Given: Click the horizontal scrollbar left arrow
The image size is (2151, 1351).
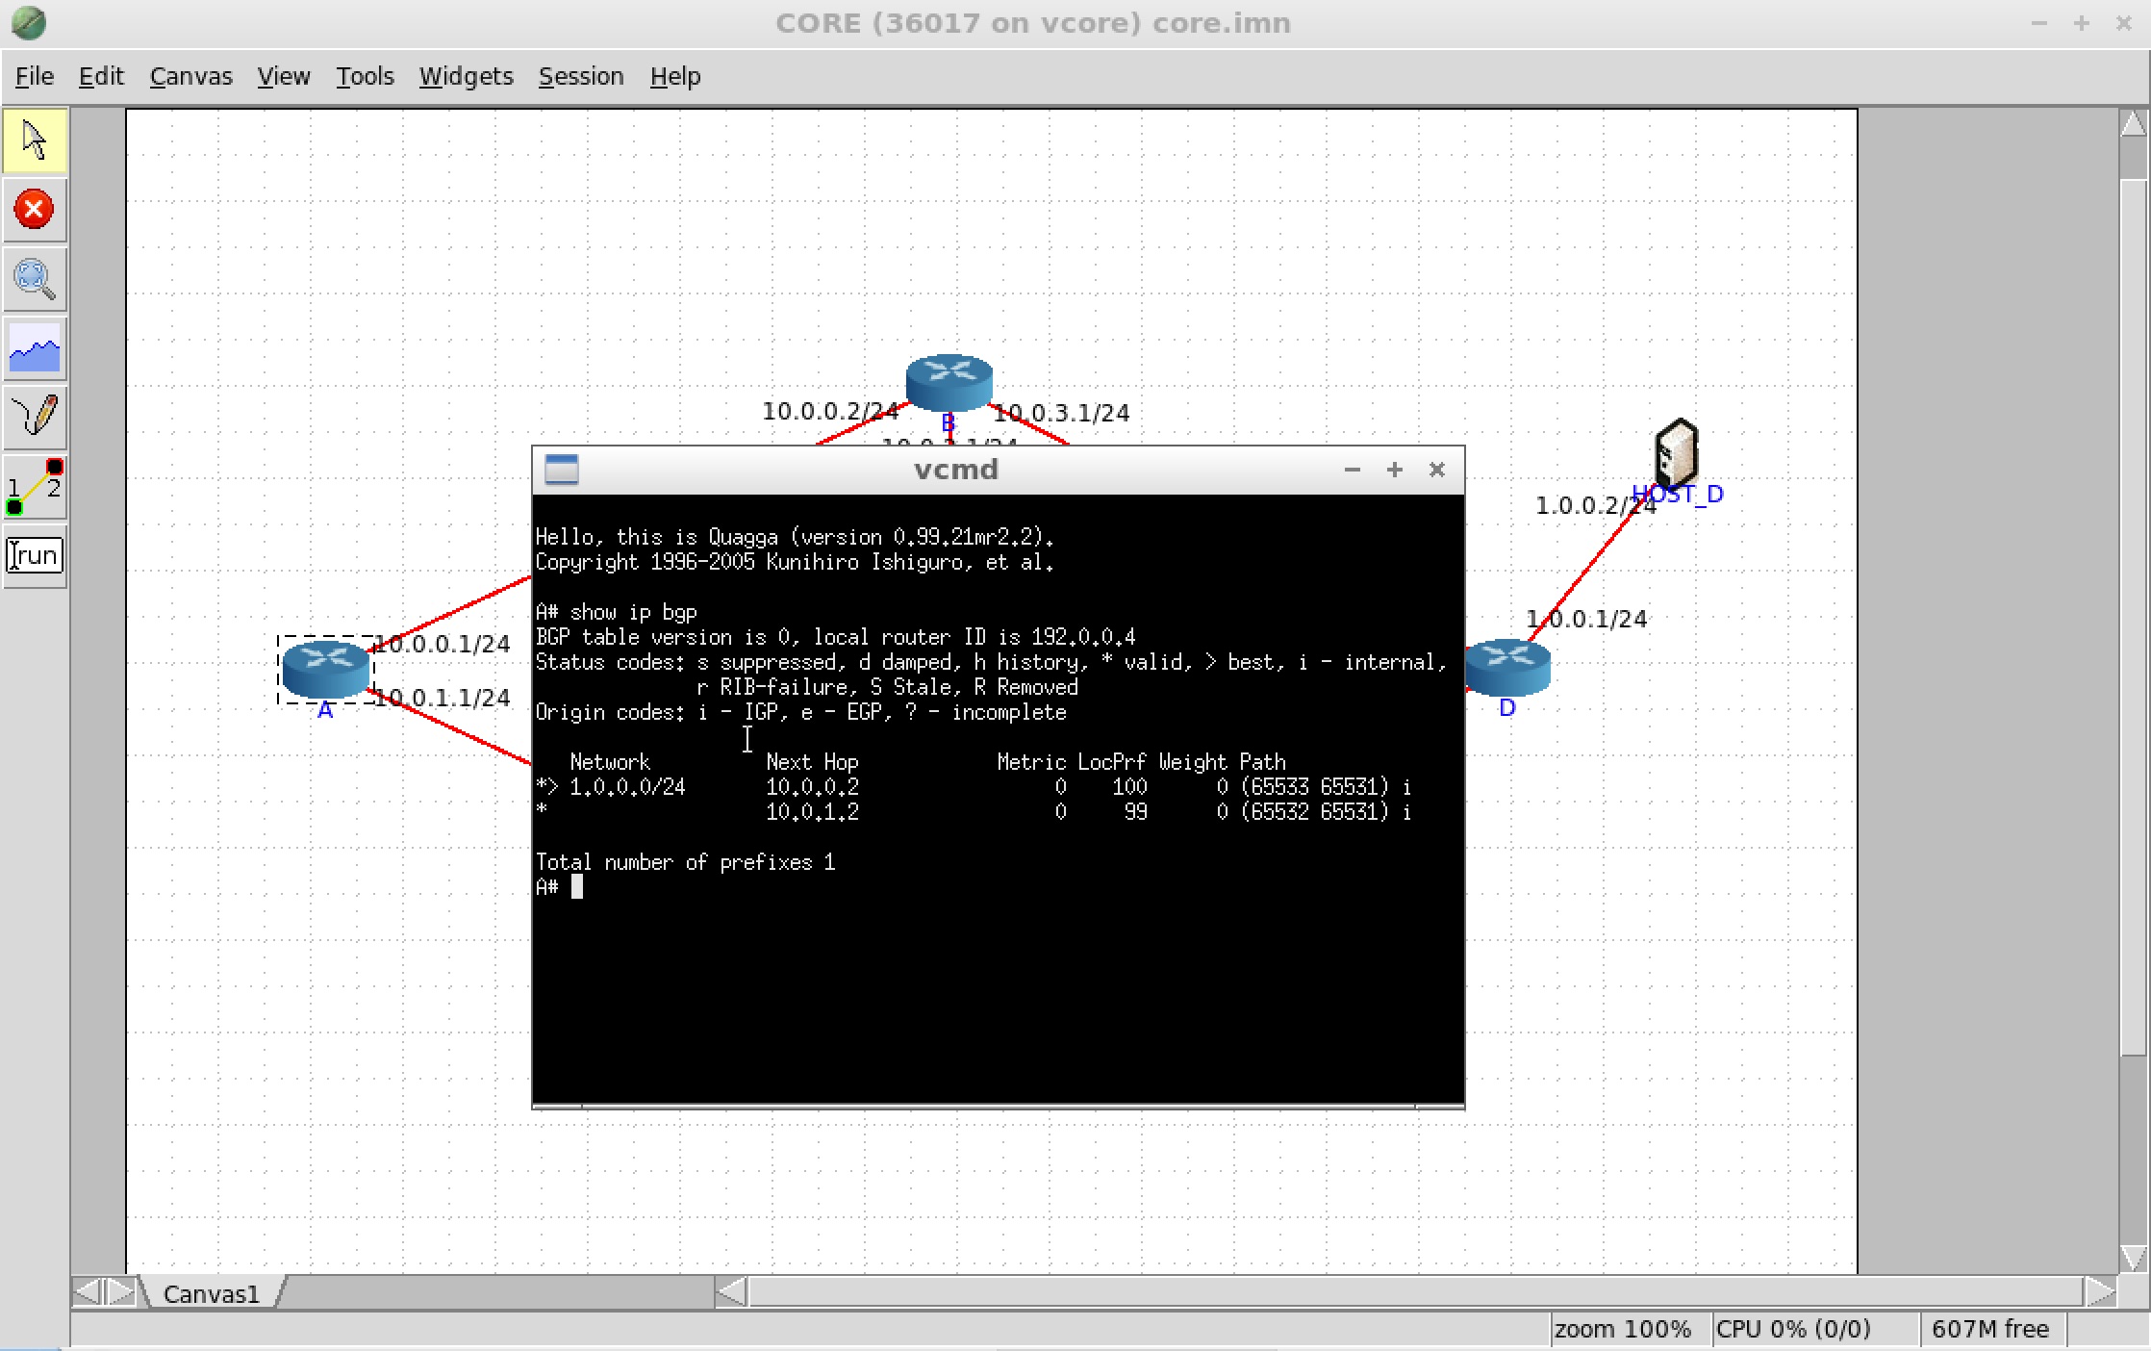Looking at the screenshot, I should (731, 1291).
